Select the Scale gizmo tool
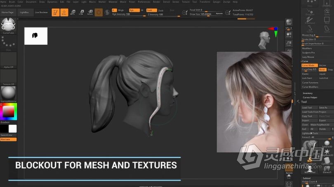The height and width of the screenshot is (187, 334). [x=81, y=12]
